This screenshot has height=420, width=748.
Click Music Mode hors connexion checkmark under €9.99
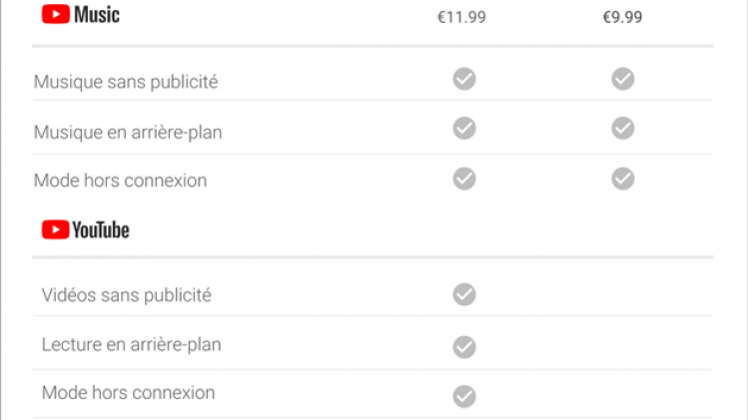[622, 178]
